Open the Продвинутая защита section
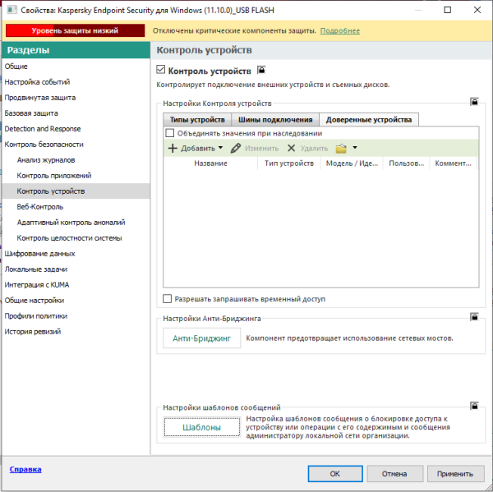 tap(40, 98)
